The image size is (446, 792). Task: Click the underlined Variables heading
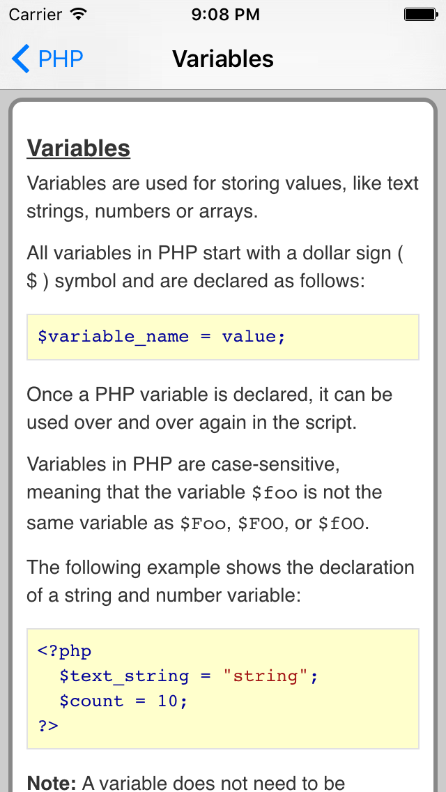78,148
